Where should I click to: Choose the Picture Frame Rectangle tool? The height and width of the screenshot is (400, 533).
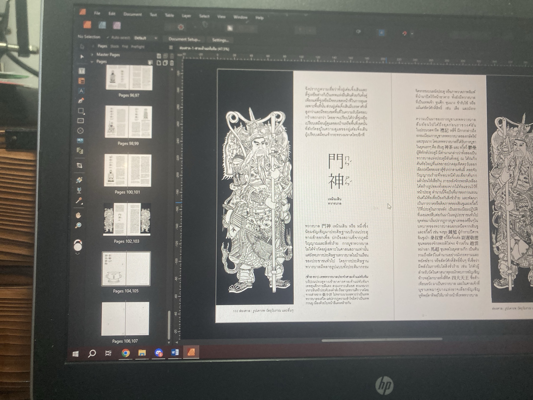coord(80,121)
